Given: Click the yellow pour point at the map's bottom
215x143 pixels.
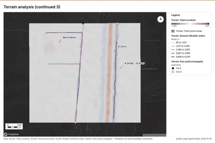Looking at the screenshot, I should pyautogui.click(x=75, y=123).
